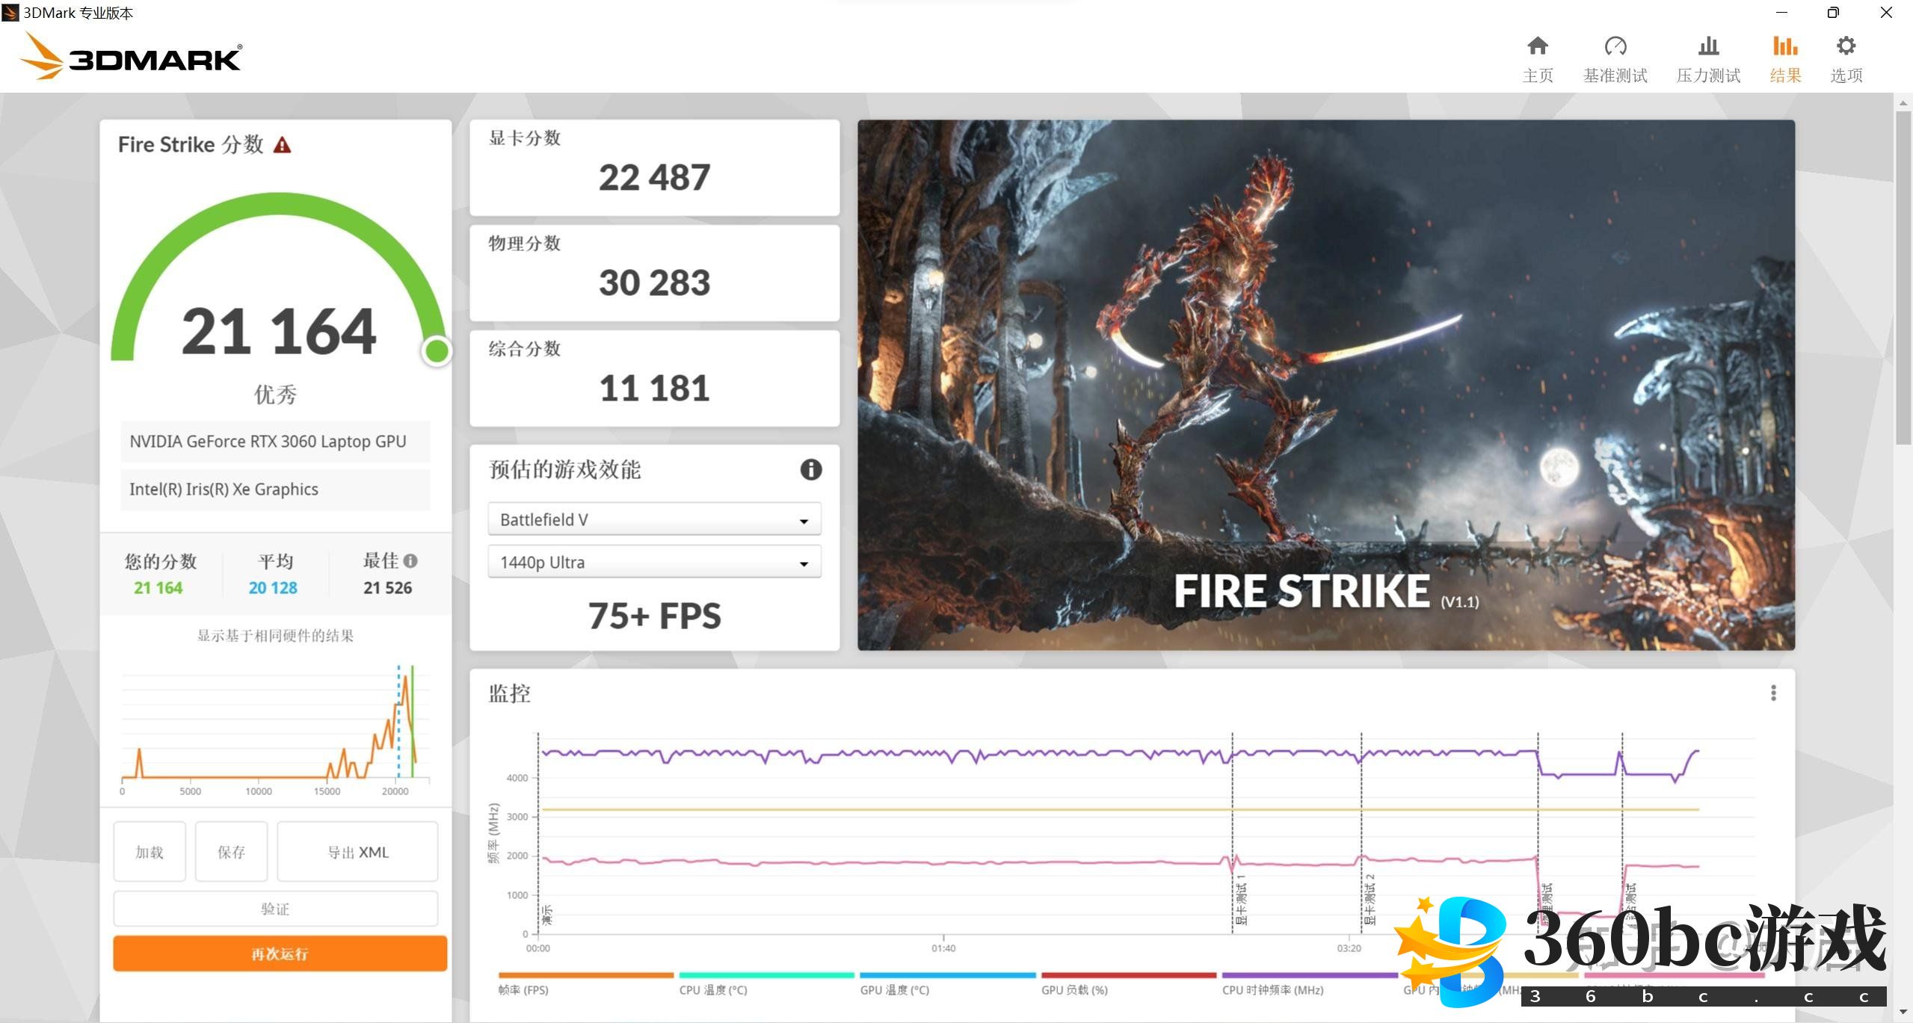Open the Benchmarks (基准测试) gauge icon
This screenshot has height=1023, width=1913.
pos(1615,47)
